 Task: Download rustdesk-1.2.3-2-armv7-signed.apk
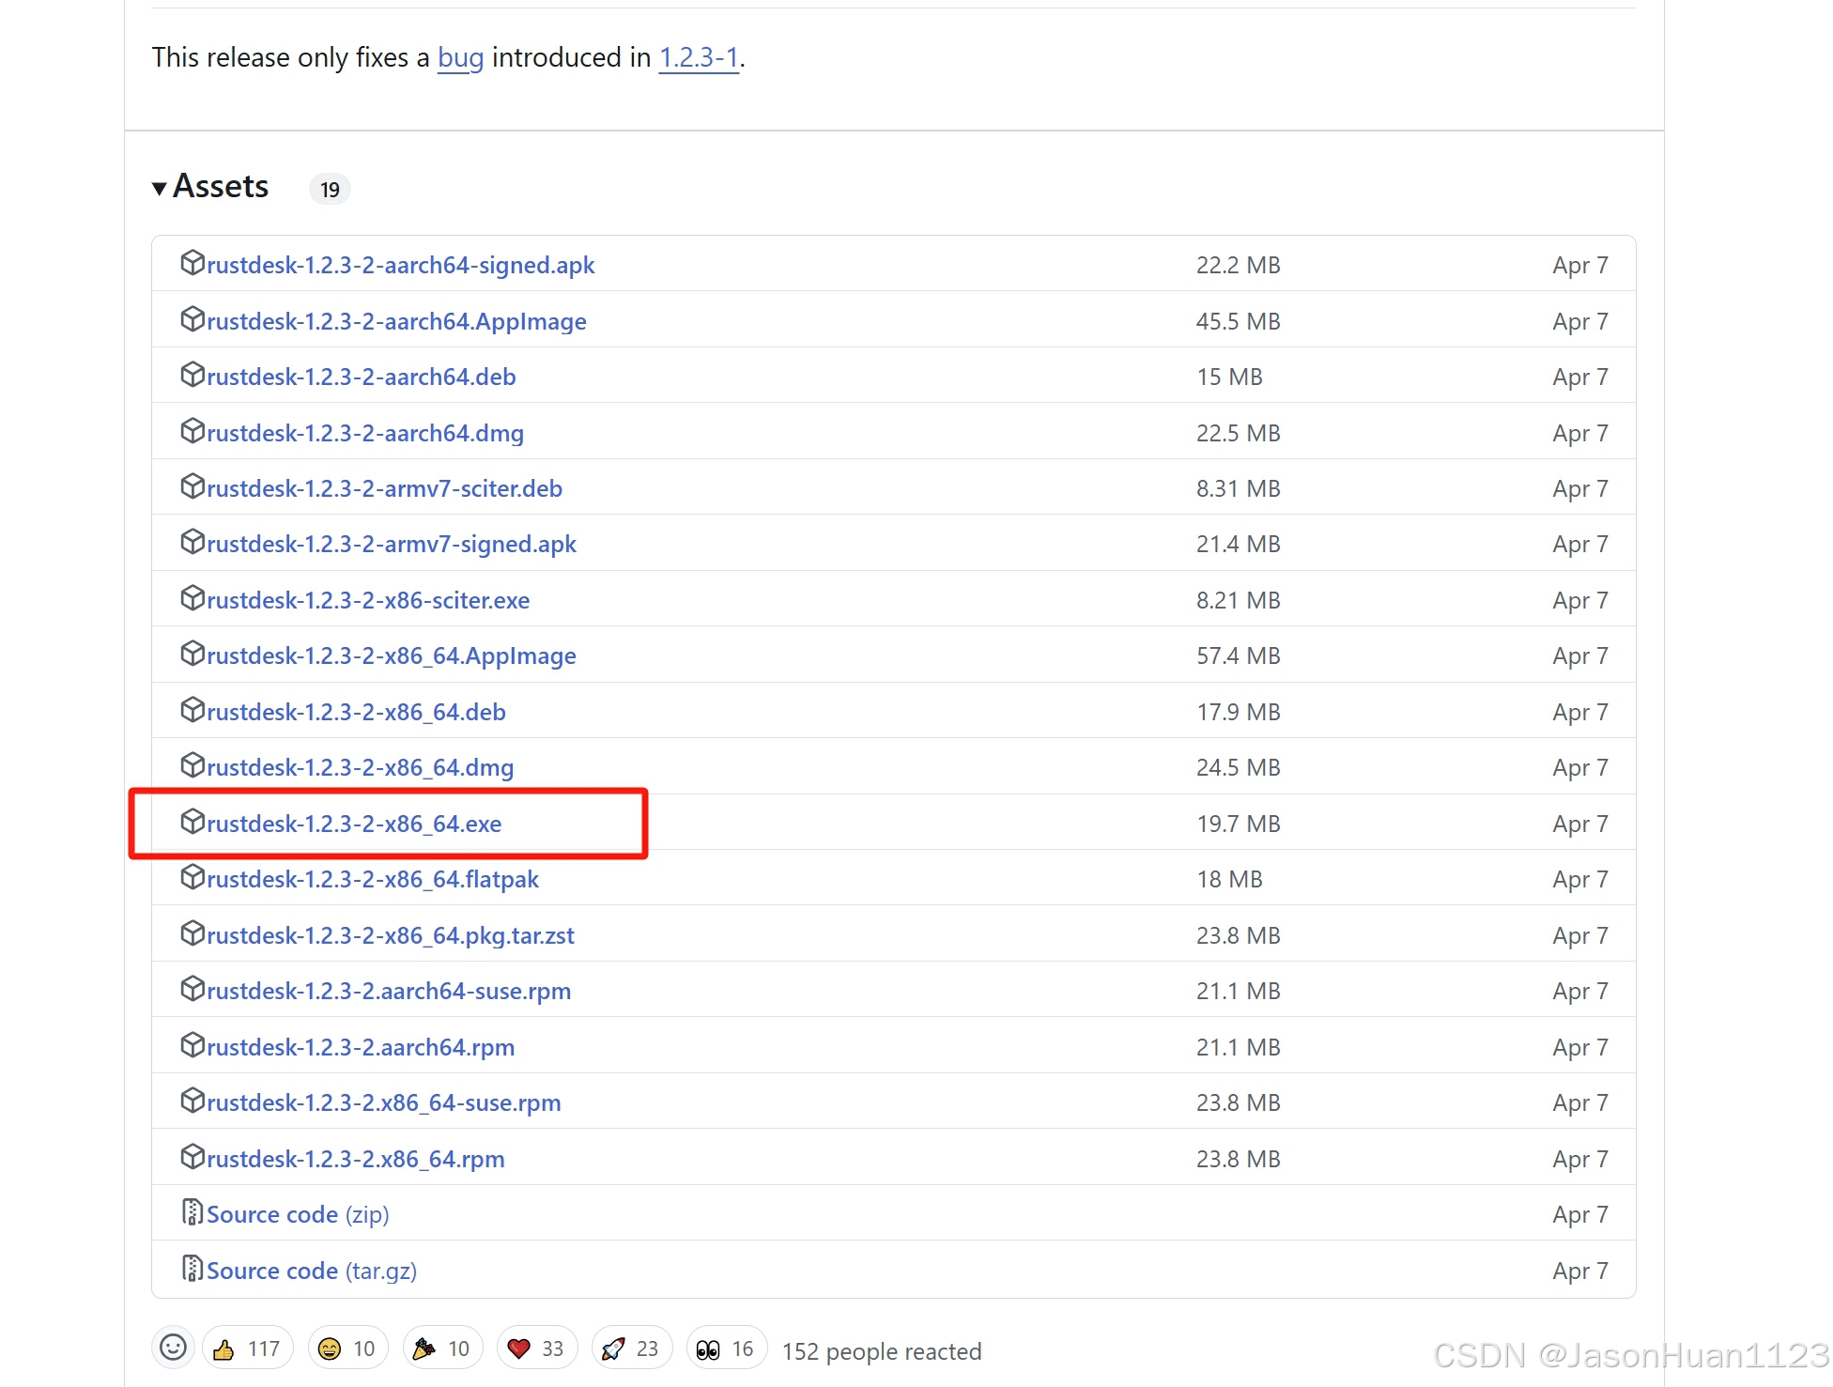click(x=392, y=544)
